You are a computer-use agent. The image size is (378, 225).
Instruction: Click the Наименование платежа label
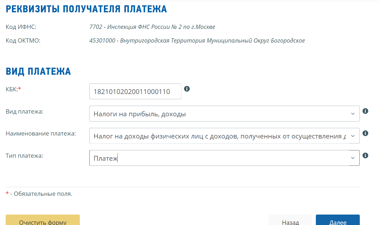[x=41, y=133]
